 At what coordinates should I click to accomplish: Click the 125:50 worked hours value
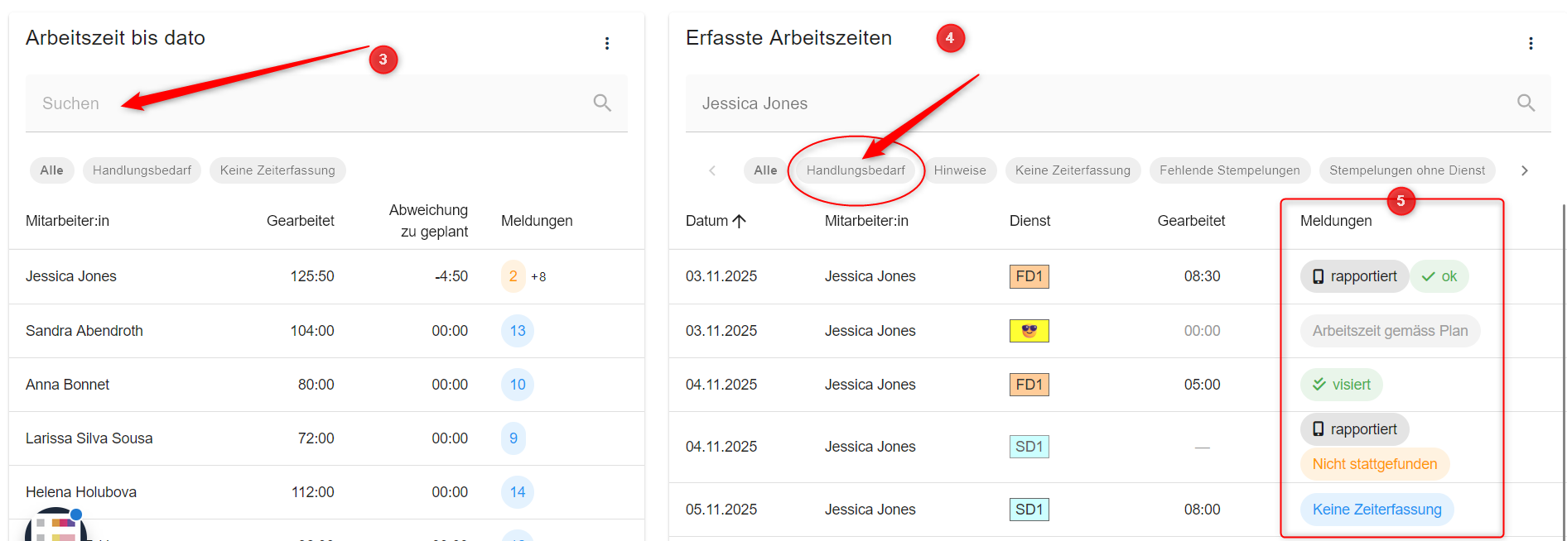tap(312, 276)
